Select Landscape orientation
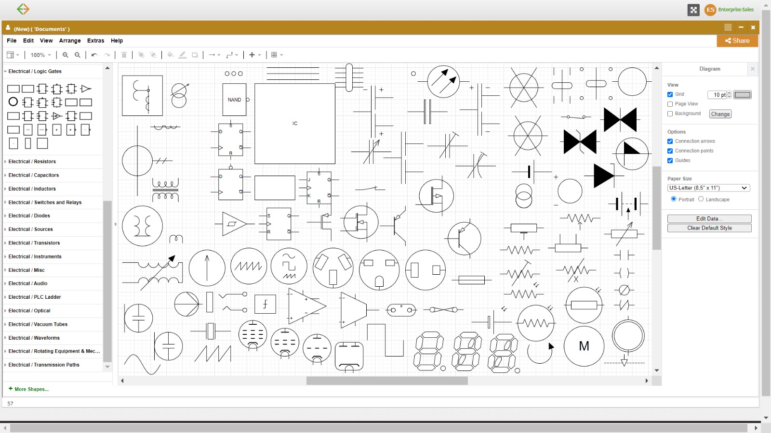This screenshot has width=771, height=433. point(701,199)
